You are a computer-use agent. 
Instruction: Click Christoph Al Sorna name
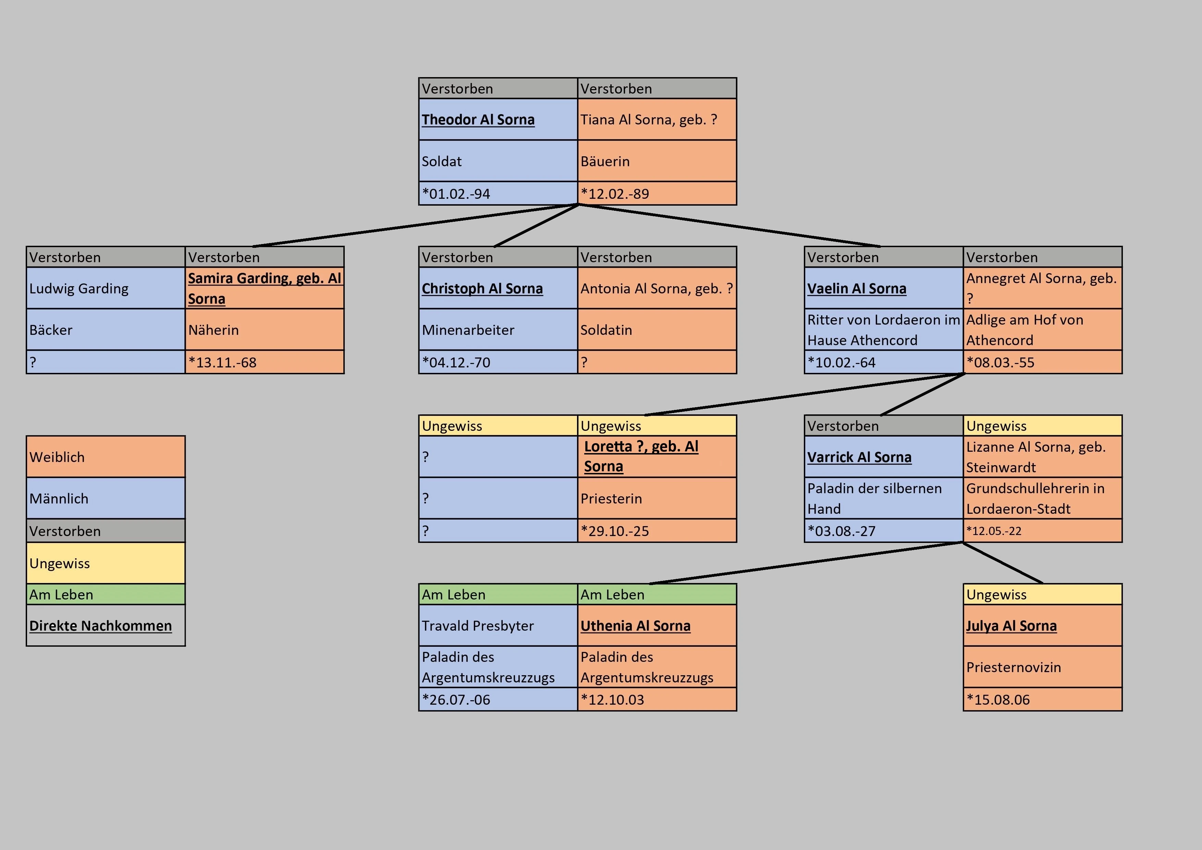482,289
